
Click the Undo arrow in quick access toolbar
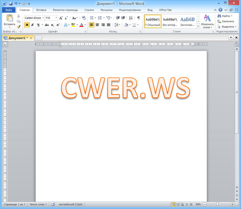pos(15,3)
